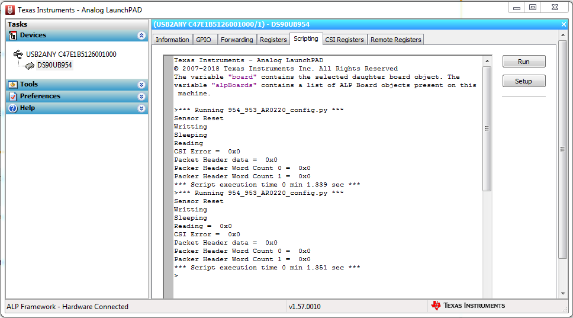This screenshot has height=318, width=573.
Task: Click the script console scrollbar thumb
Action: [487, 129]
